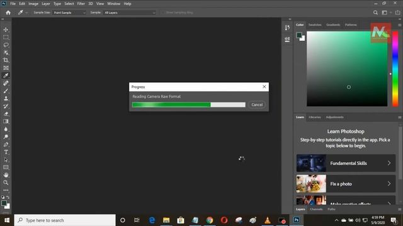The width and height of the screenshot is (403, 226).
Task: Swap foreground and background colors
Action: 8,197
